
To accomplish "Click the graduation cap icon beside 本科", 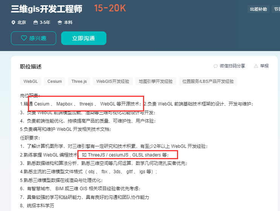I will point(60,23).
